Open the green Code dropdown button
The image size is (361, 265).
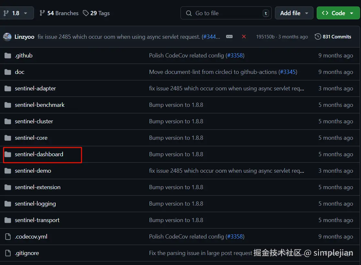[x=338, y=13]
